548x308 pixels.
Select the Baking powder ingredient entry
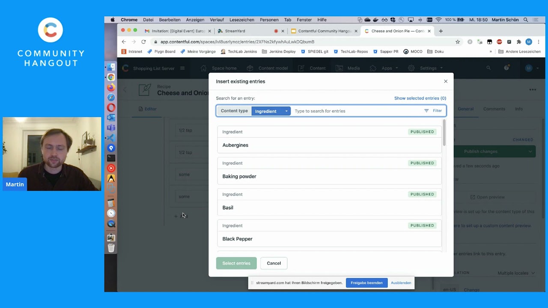[329, 171]
